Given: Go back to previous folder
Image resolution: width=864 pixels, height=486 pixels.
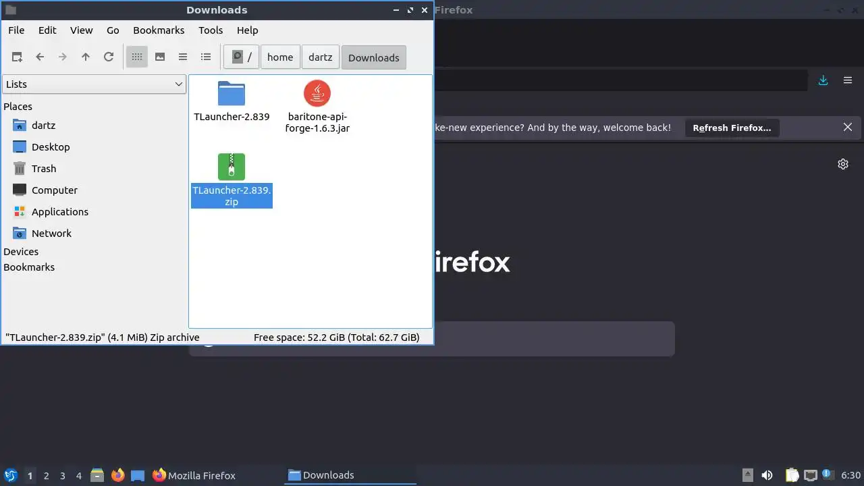Looking at the screenshot, I should coord(40,57).
